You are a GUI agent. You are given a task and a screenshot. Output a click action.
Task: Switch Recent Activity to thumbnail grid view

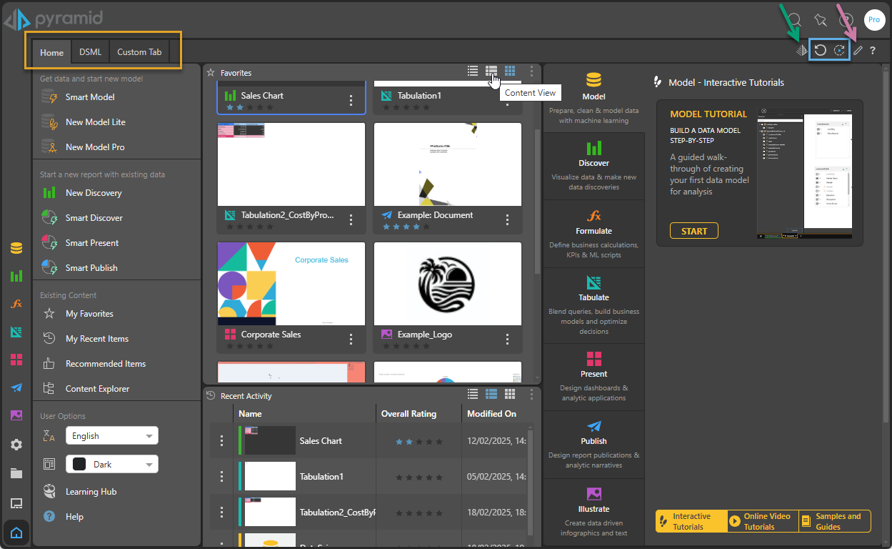[510, 394]
